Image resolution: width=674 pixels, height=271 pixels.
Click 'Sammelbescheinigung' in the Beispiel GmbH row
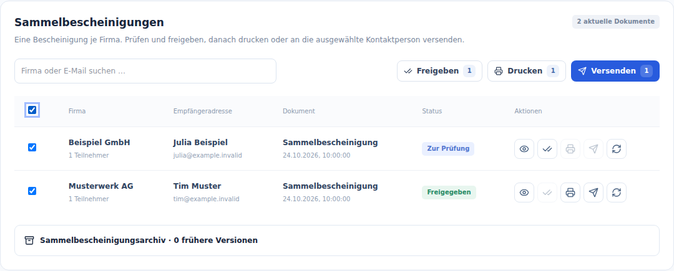tap(330, 143)
